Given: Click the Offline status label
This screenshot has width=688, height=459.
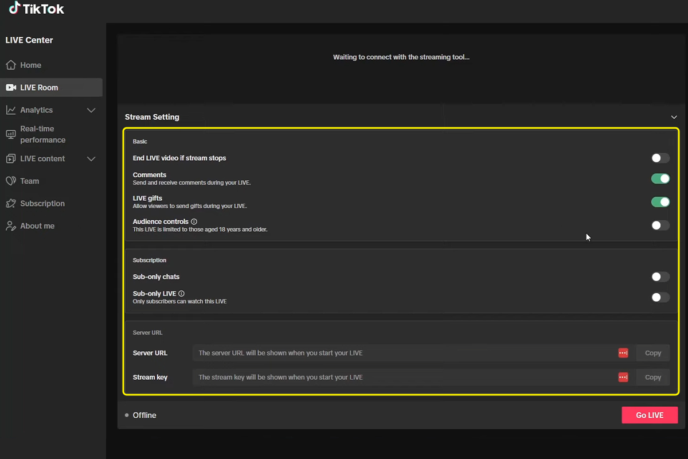Looking at the screenshot, I should tap(144, 415).
